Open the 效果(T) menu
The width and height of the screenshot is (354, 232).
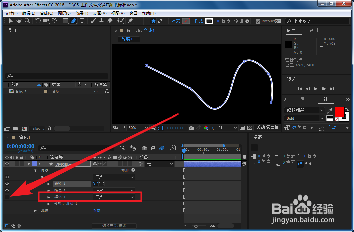pos(82,13)
